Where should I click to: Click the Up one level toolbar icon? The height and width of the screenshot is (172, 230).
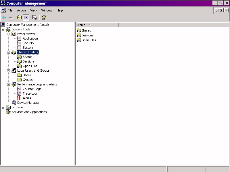pyautogui.click(x=19, y=17)
